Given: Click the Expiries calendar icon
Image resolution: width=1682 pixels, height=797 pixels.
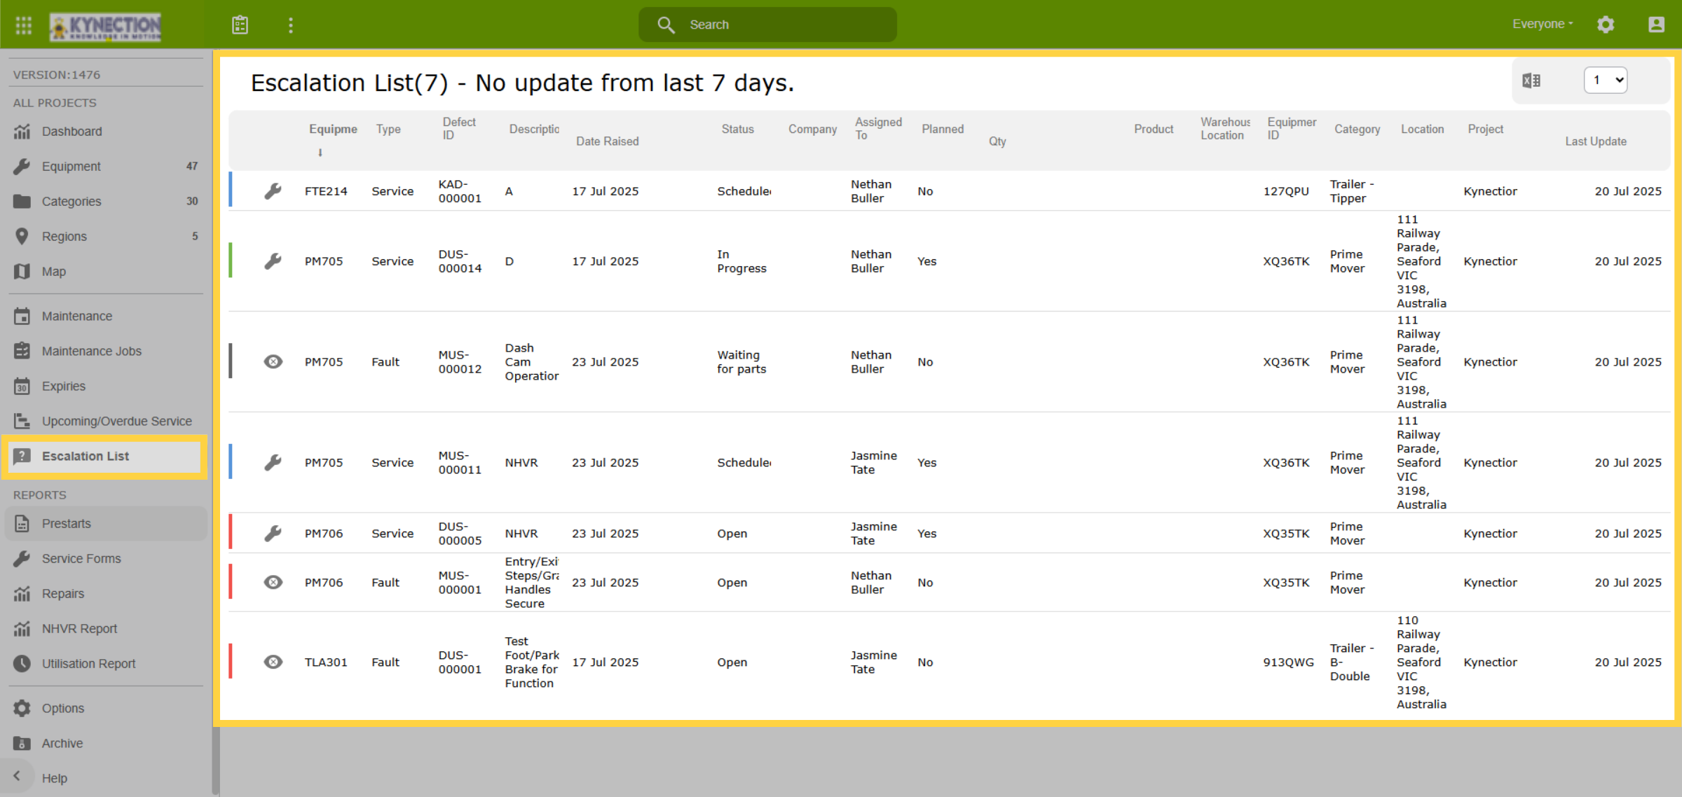Looking at the screenshot, I should (22, 386).
